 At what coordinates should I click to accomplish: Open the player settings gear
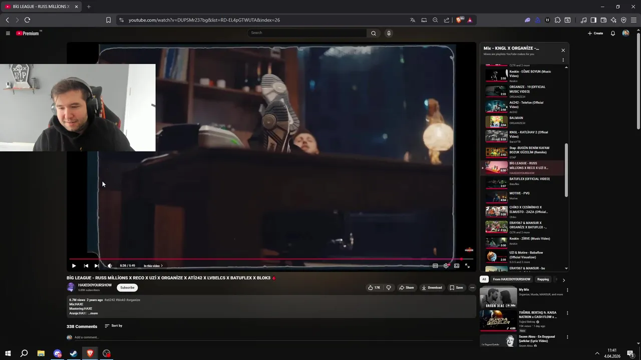(x=446, y=265)
